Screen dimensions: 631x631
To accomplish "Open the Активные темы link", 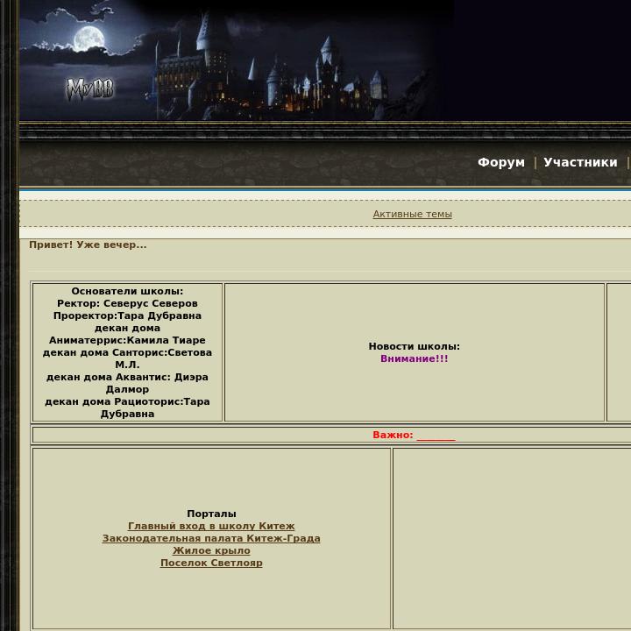I will [x=413, y=214].
